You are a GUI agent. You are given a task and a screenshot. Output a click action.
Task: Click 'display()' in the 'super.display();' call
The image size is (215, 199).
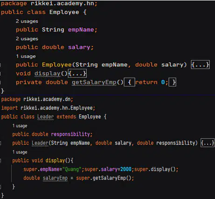tap(163, 169)
